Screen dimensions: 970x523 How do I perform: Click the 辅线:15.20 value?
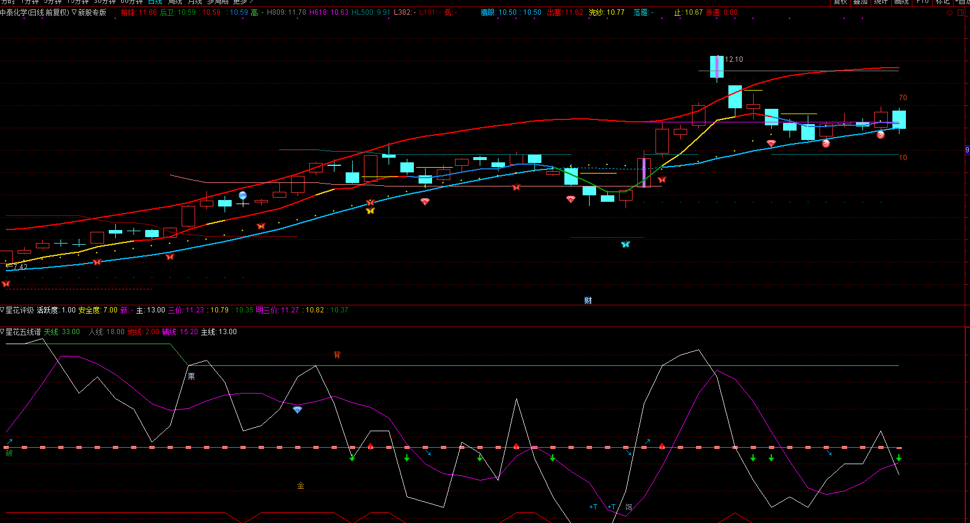180,332
